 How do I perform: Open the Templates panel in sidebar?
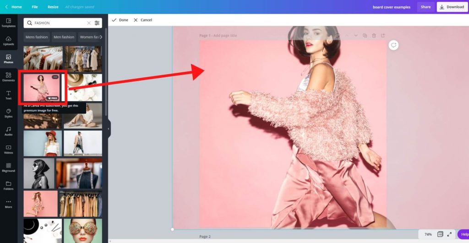click(x=8, y=22)
